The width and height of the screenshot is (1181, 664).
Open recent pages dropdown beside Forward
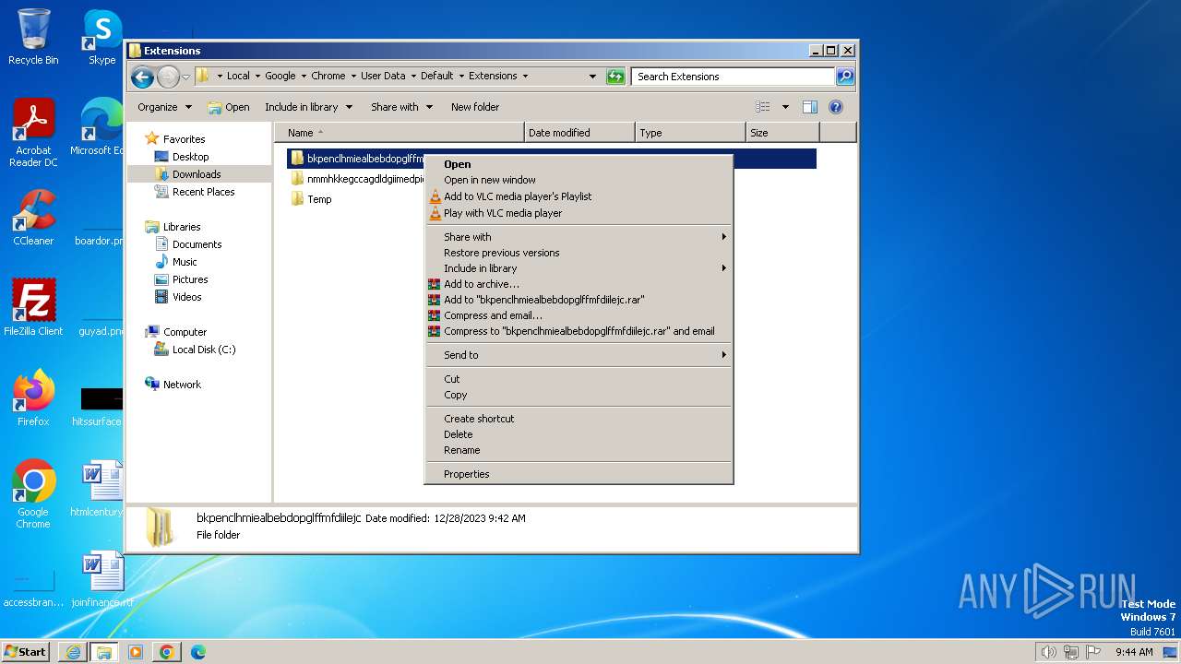(186, 77)
